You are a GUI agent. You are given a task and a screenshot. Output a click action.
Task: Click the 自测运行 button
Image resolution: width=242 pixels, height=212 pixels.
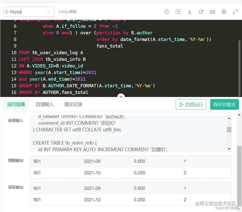click(x=191, y=104)
